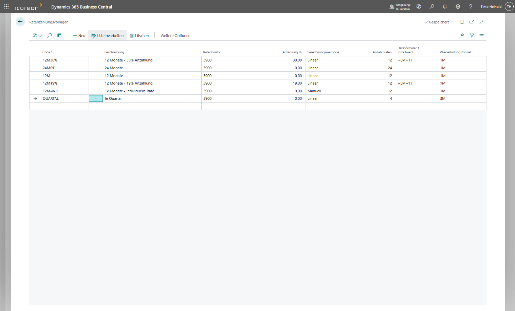Screen dimensions: 515x311
Task: Open the Weitere Optionen menu
Action: coord(175,36)
